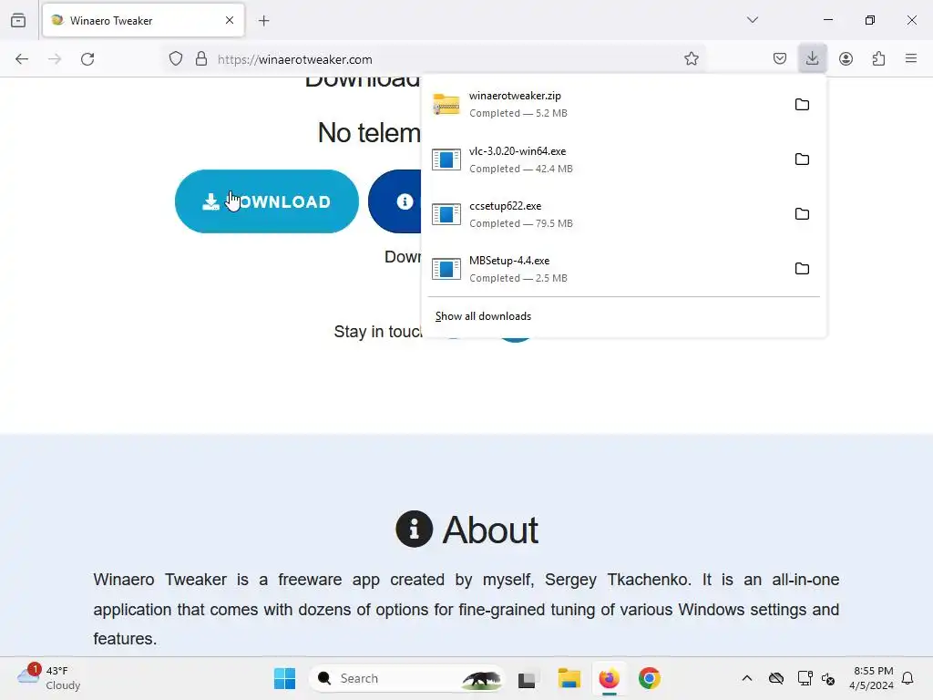
Task: Open the weather widget showing 43°F Cloudy
Action: [x=49, y=678]
